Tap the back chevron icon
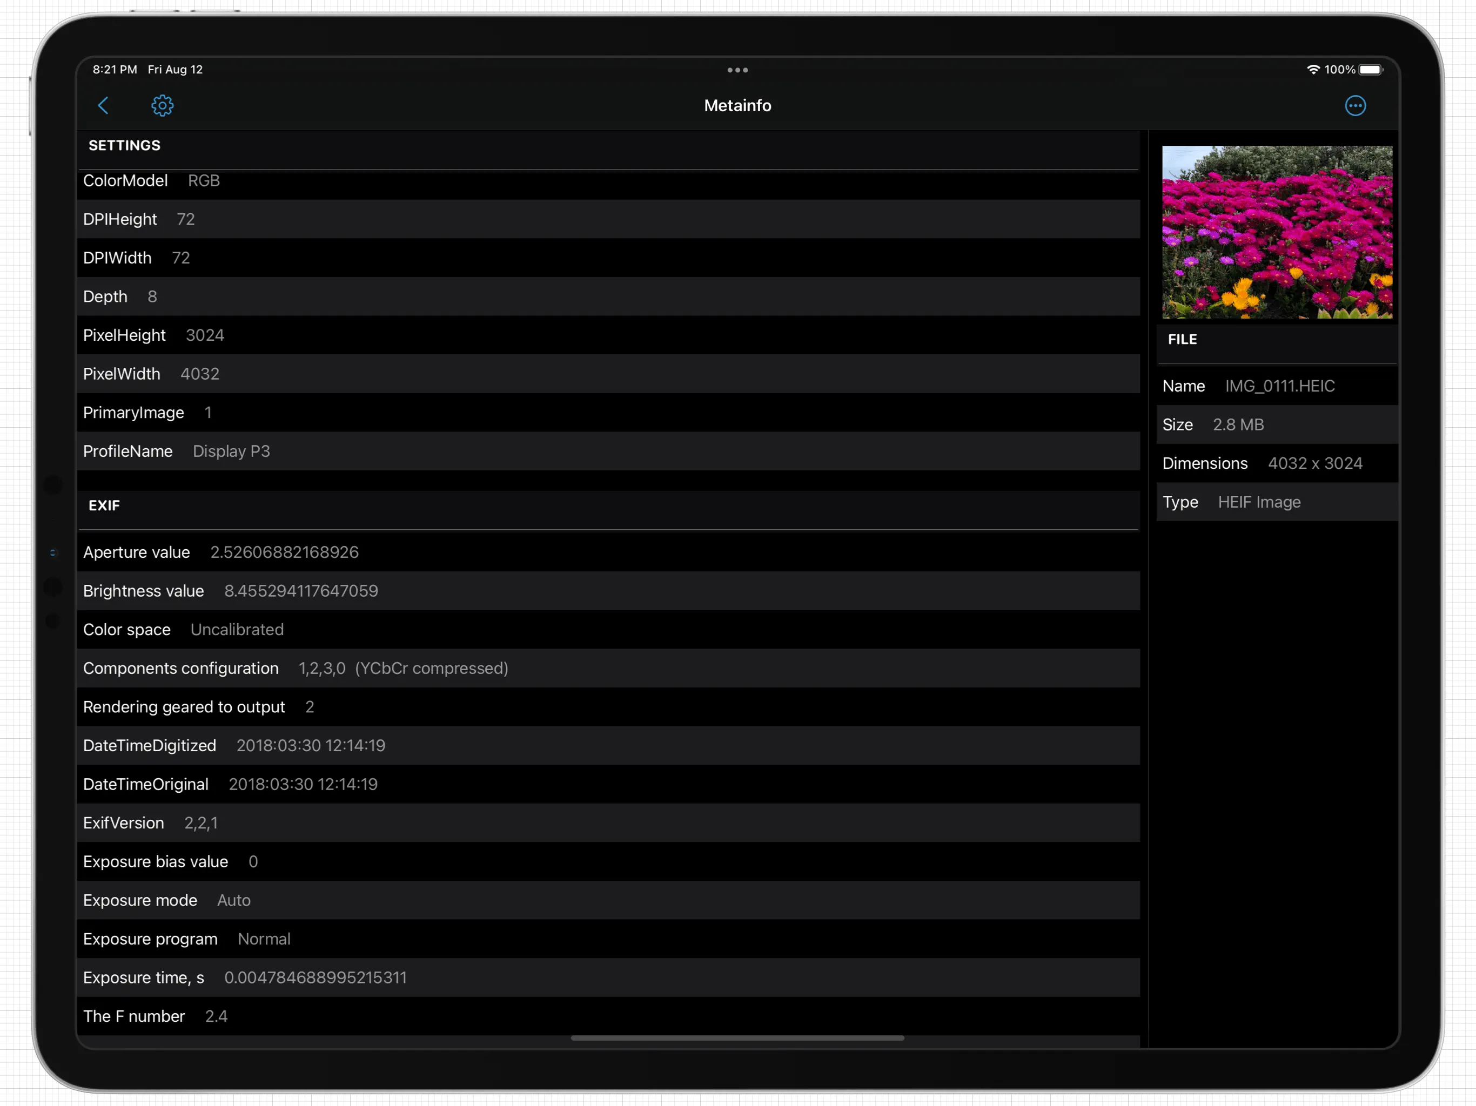Screen dimensions: 1476x1106 click(x=103, y=105)
